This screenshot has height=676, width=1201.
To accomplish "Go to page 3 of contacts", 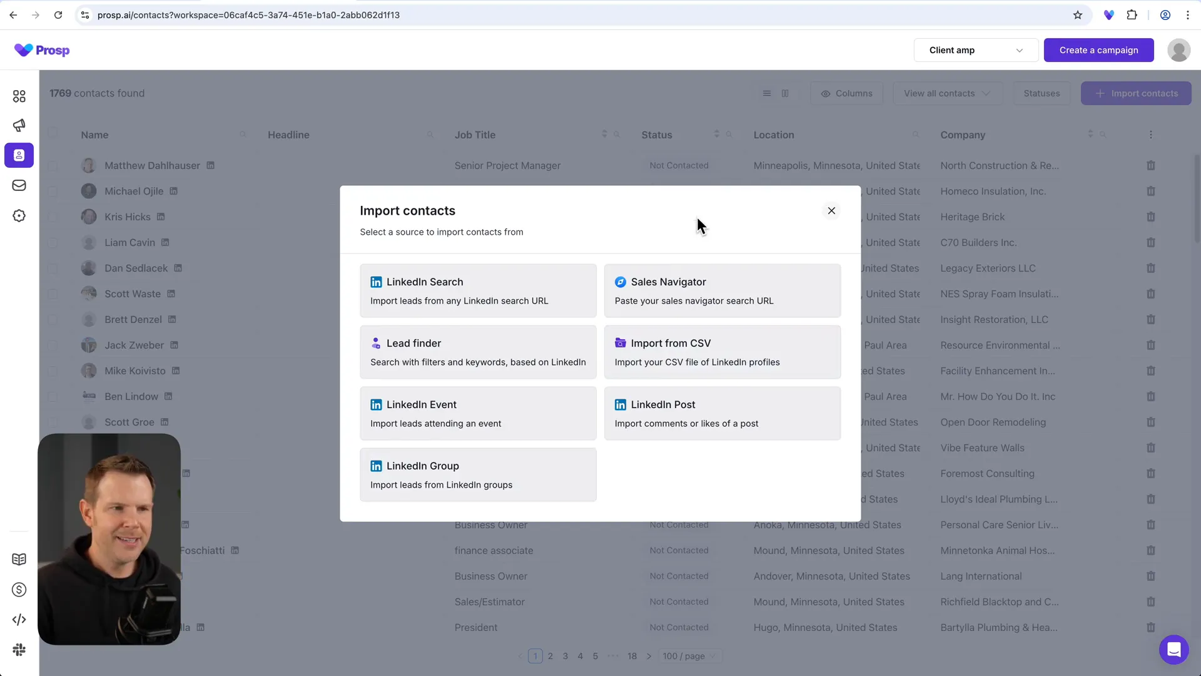I will point(565,656).
